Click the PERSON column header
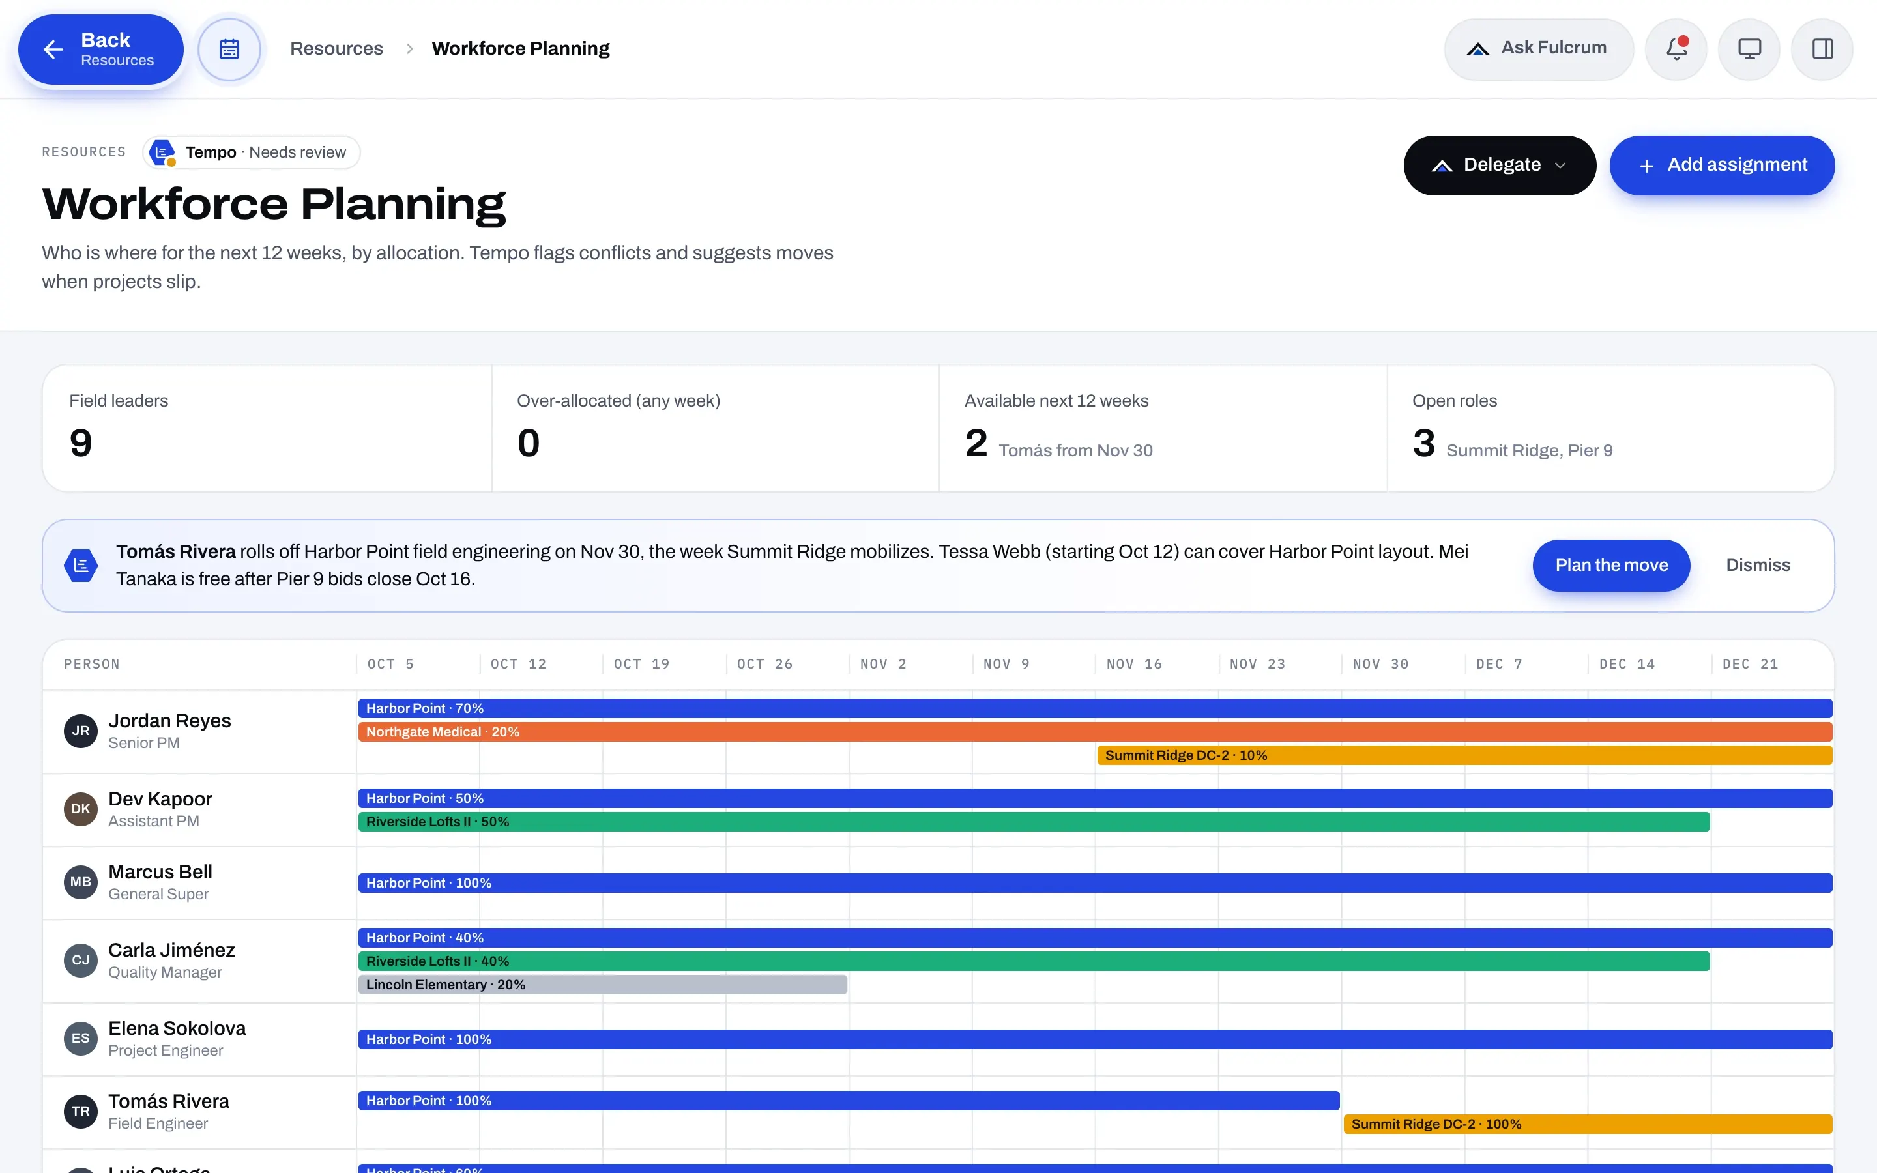 click(x=91, y=664)
